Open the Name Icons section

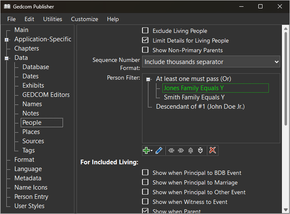[31, 187]
